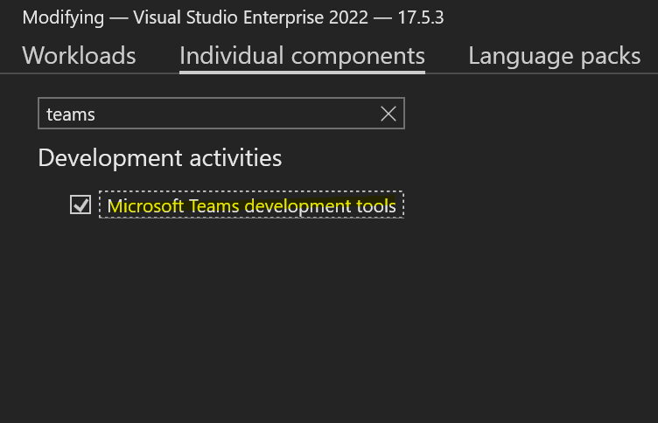This screenshot has width=658, height=423.
Task: Toggle the Teams development tools component checkbox
Action: point(80,205)
